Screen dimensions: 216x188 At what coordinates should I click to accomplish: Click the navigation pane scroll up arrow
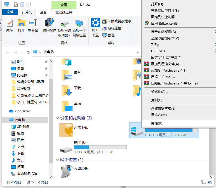coord(51,61)
